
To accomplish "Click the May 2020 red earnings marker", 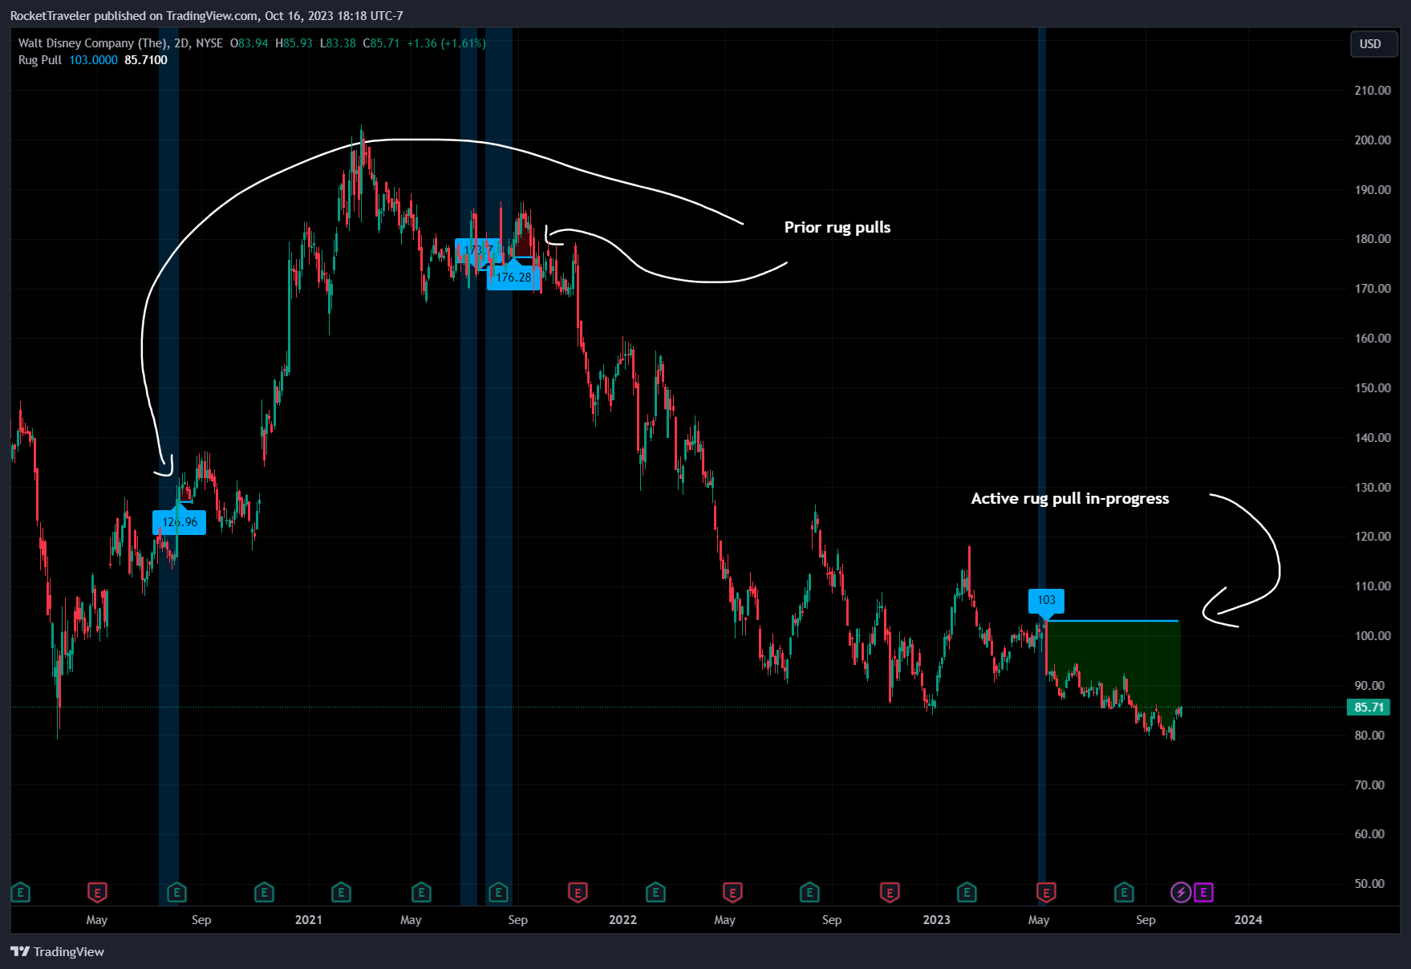I will 97,892.
